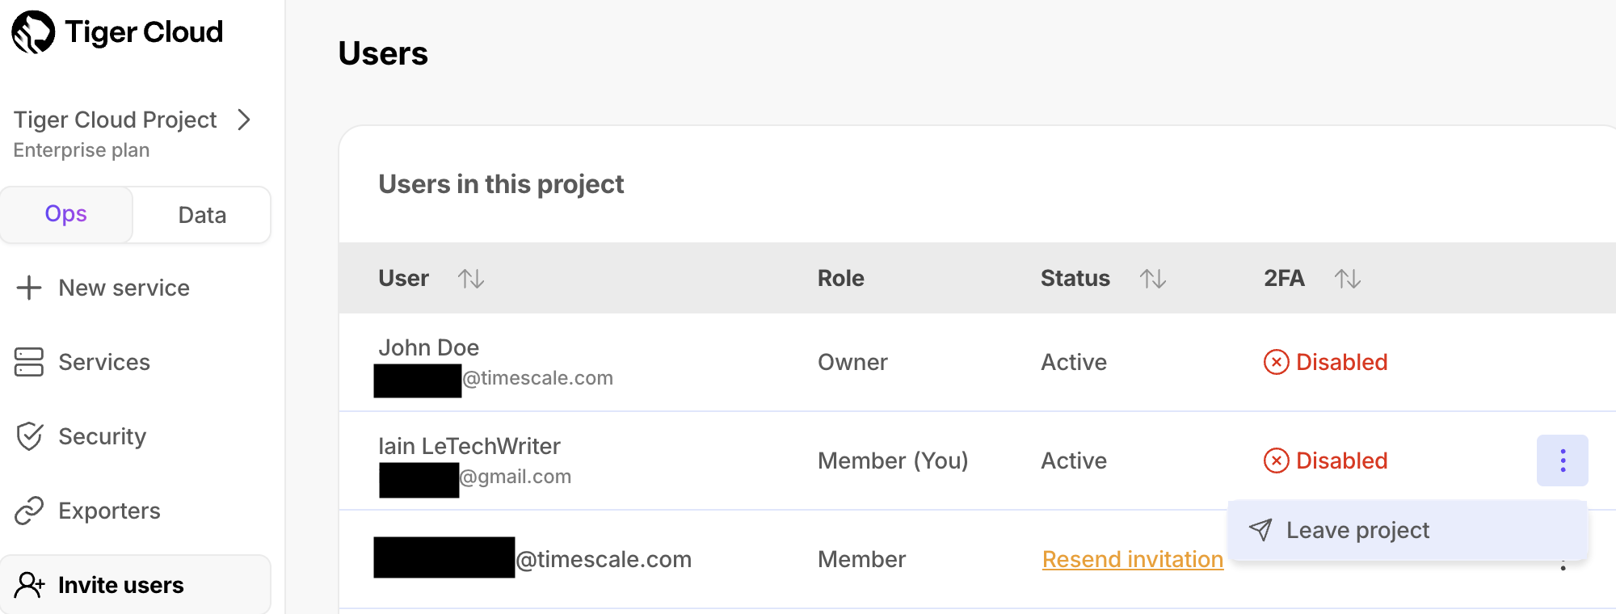Sort table by User column arrows
1616x614 pixels.
point(471,279)
